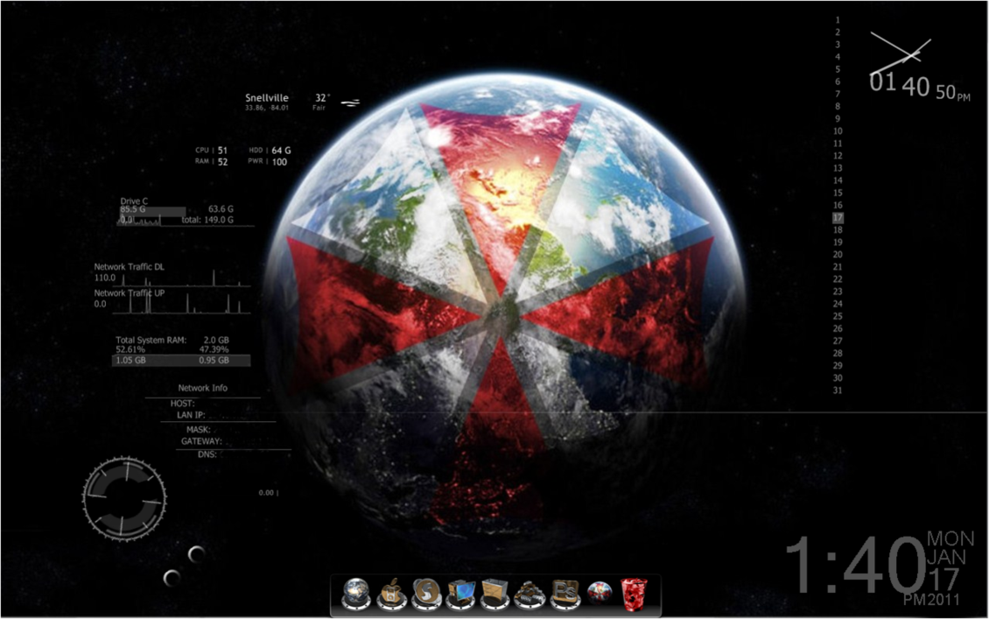Click the upload traffic graph
The height and width of the screenshot is (619, 989).
coord(183,304)
